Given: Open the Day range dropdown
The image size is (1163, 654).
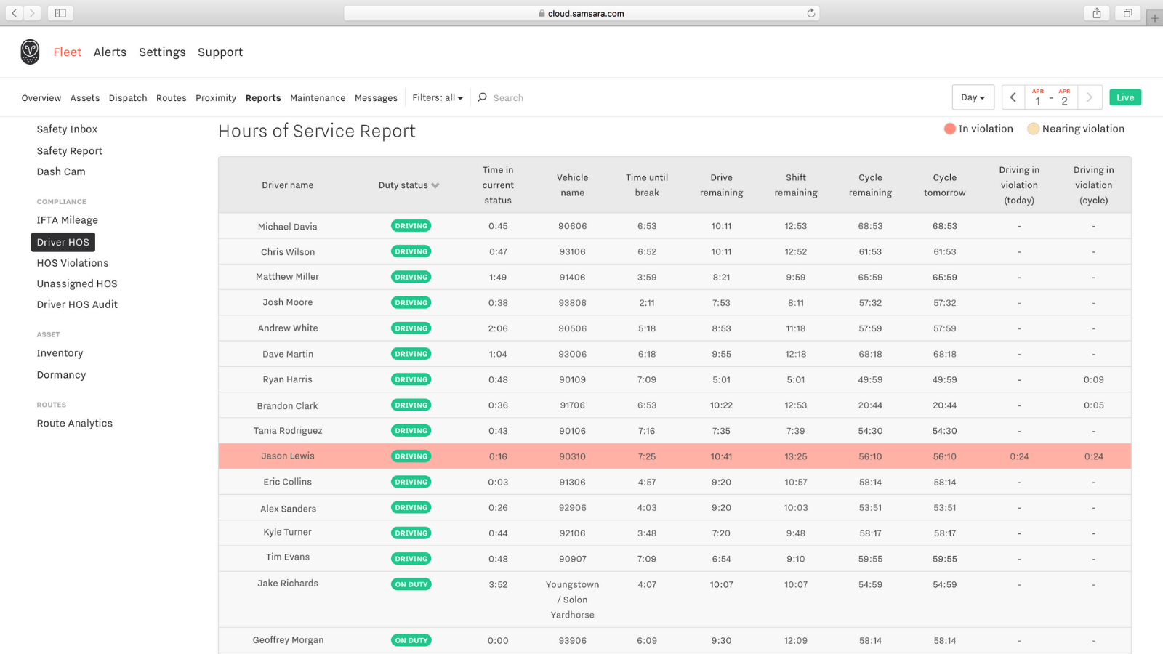Looking at the screenshot, I should pos(973,97).
